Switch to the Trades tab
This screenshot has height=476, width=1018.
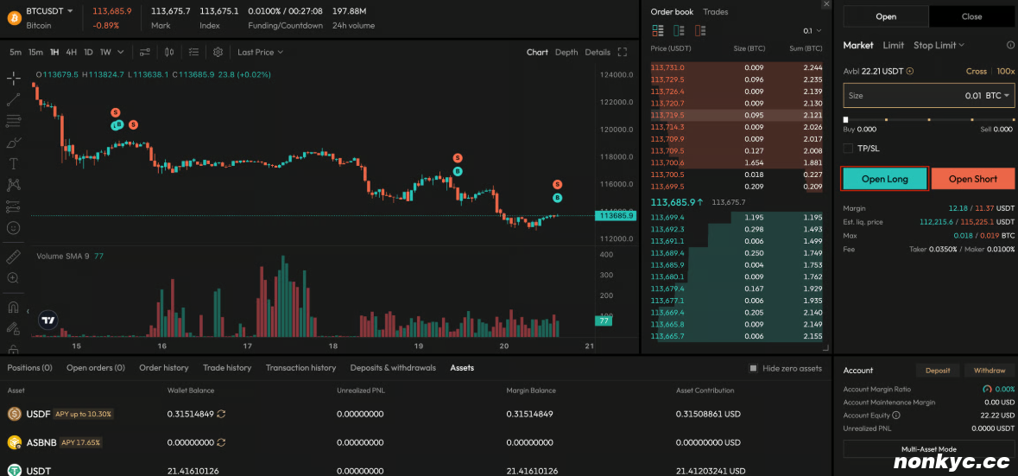[x=716, y=12]
